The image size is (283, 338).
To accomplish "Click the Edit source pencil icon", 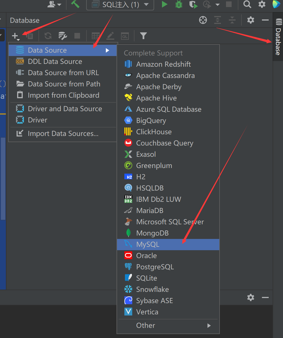I will pos(110,36).
